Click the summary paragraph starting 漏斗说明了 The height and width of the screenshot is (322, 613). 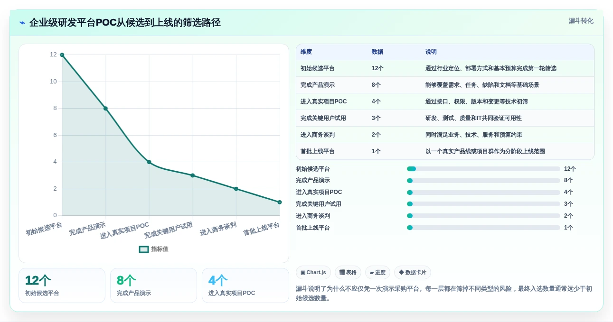tap(444, 294)
